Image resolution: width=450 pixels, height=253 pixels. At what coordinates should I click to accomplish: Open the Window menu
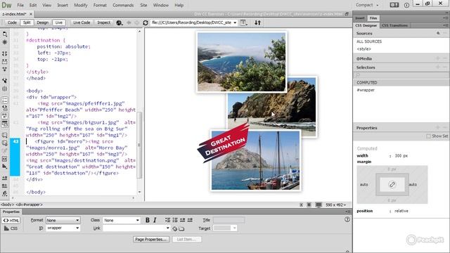(160, 5)
